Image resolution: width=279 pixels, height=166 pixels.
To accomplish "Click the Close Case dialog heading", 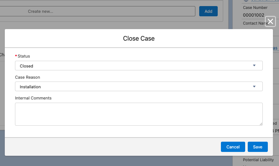I will click(x=139, y=38).
